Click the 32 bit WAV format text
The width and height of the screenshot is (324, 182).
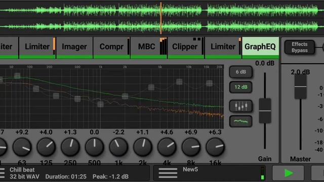point(24,176)
